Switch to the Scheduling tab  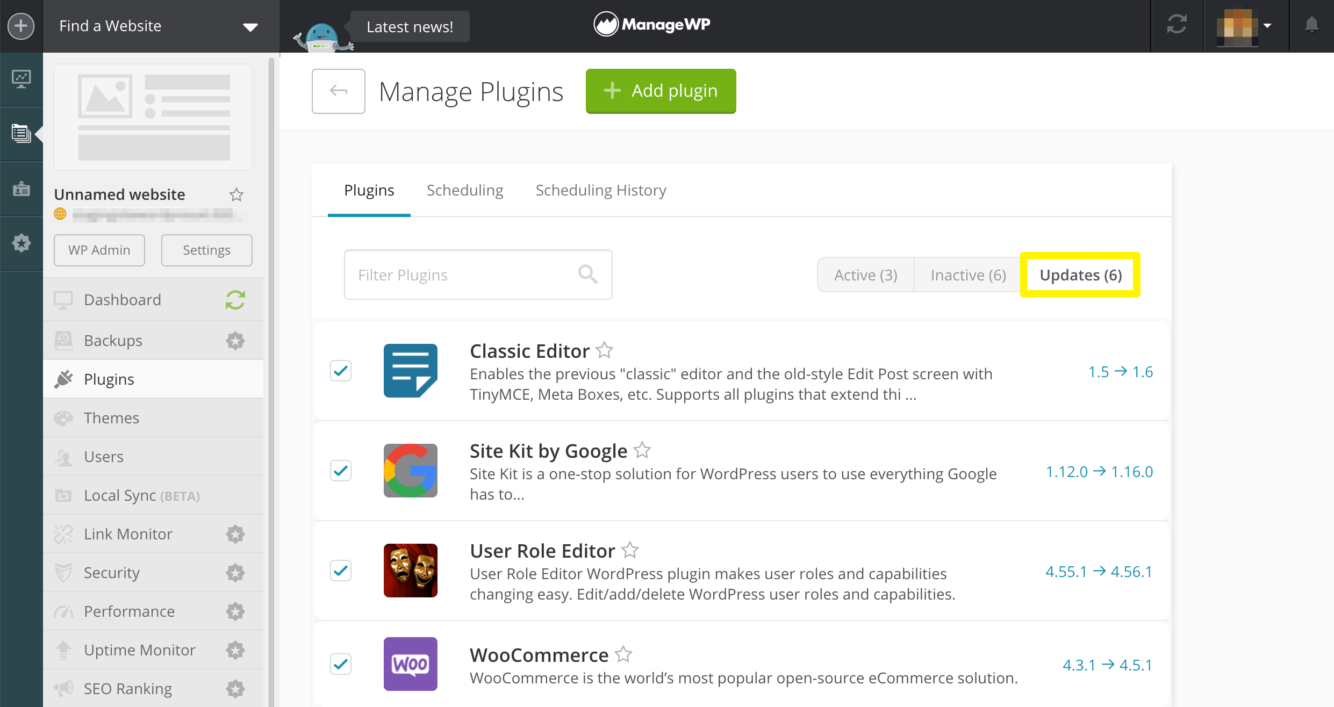click(464, 190)
